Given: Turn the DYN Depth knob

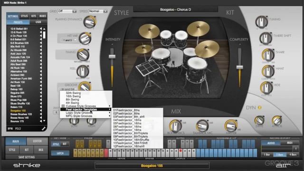Looking at the screenshot, I should [259, 120].
